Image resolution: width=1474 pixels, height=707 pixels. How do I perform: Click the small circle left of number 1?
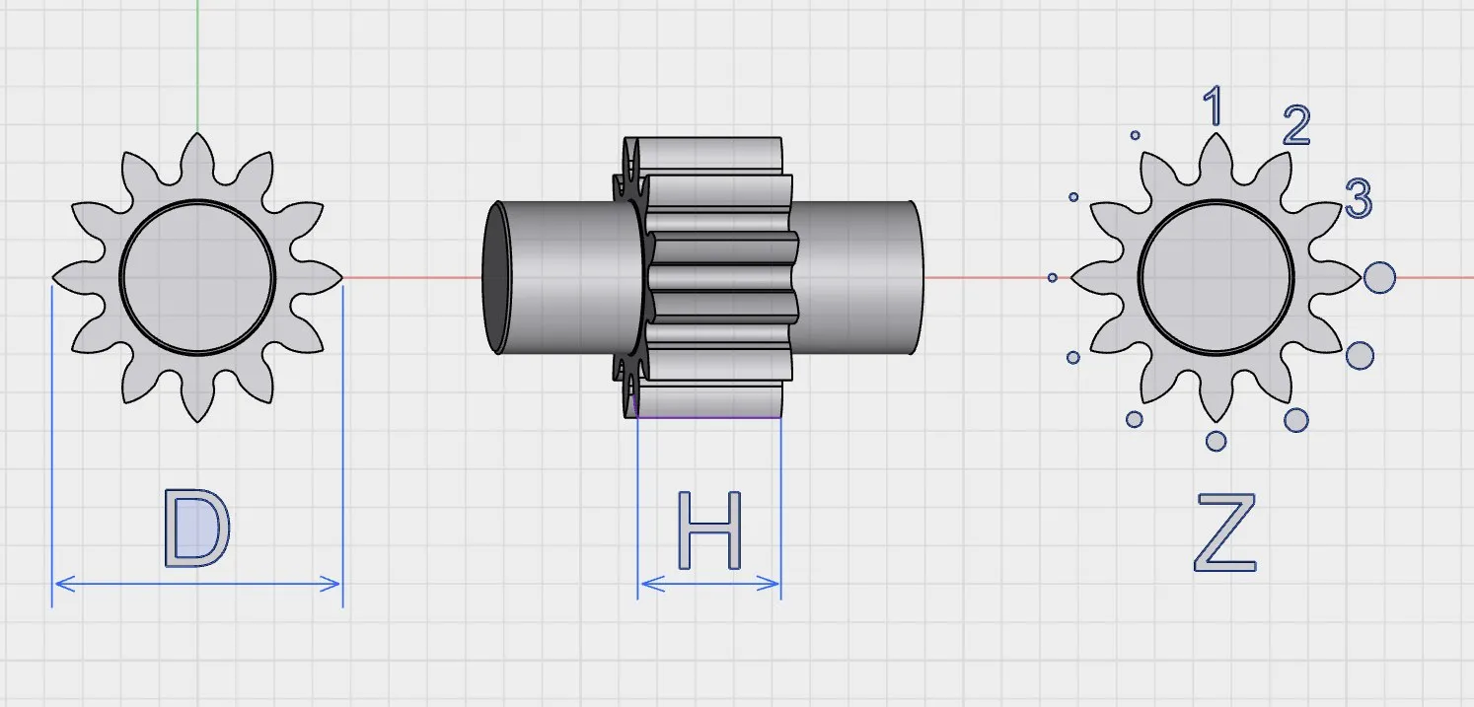(1135, 135)
